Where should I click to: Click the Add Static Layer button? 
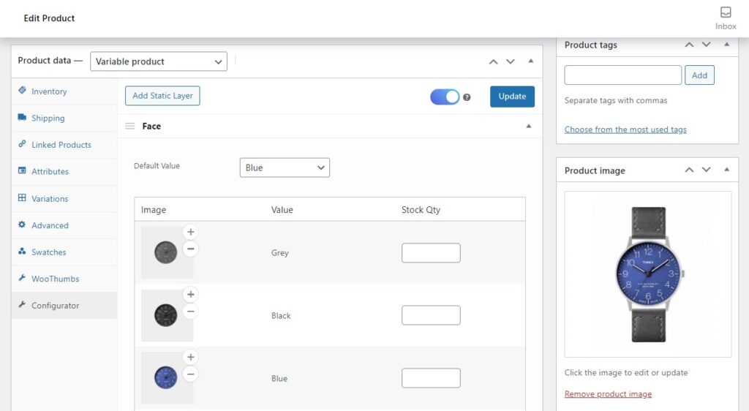(162, 96)
